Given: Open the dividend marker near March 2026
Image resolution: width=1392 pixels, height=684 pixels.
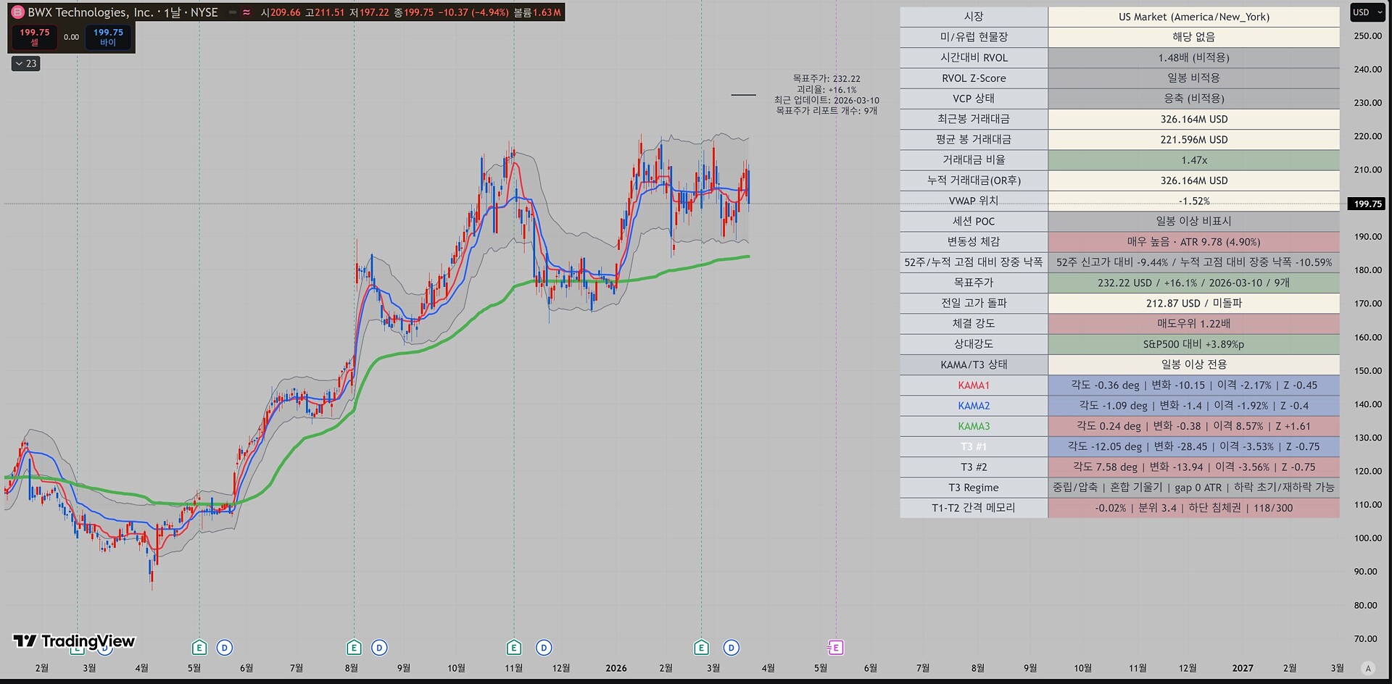Looking at the screenshot, I should point(732,648).
